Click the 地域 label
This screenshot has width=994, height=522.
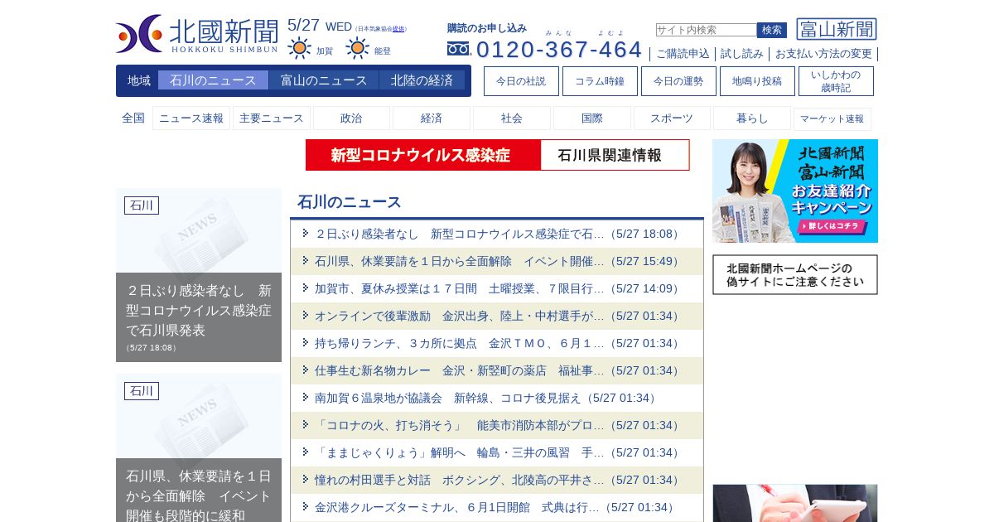coord(139,80)
